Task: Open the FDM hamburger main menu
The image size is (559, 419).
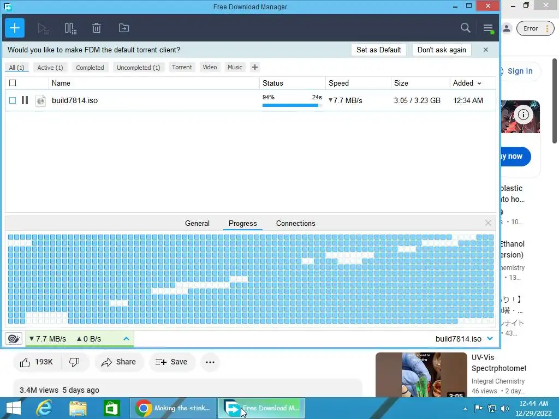Action: coord(488,28)
